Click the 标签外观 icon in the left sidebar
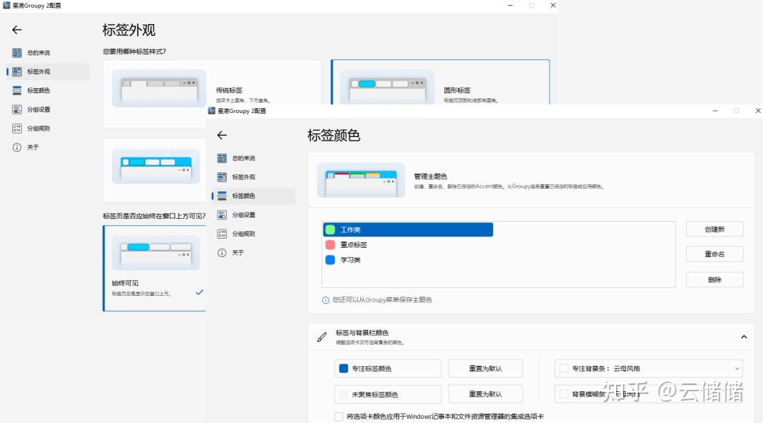The height and width of the screenshot is (423, 763). pyautogui.click(x=16, y=71)
